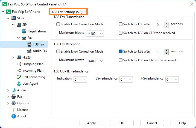The height and width of the screenshot is (128, 196).
Task: Enable Error Correction Mode for fax transmission
Action: (x=58, y=24)
